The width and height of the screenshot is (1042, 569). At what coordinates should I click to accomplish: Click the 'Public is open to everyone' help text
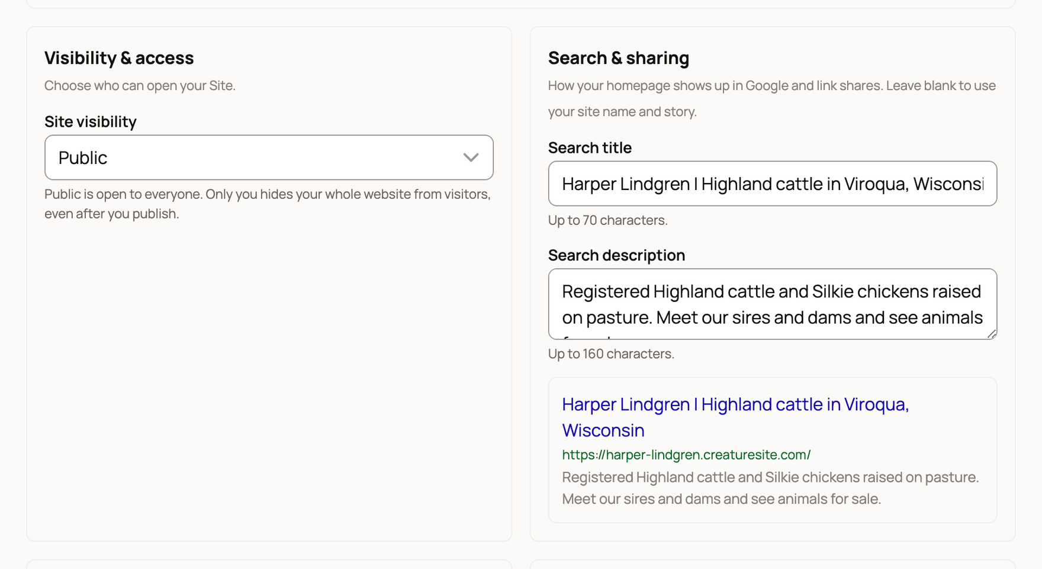268,204
